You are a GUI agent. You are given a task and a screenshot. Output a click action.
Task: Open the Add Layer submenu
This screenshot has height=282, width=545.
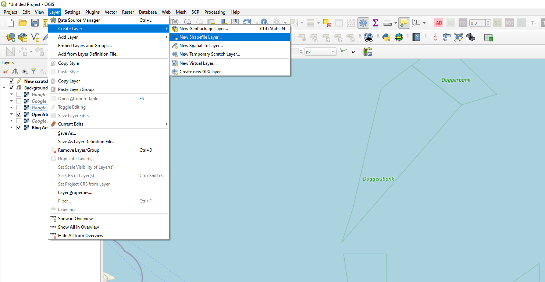click(x=108, y=37)
